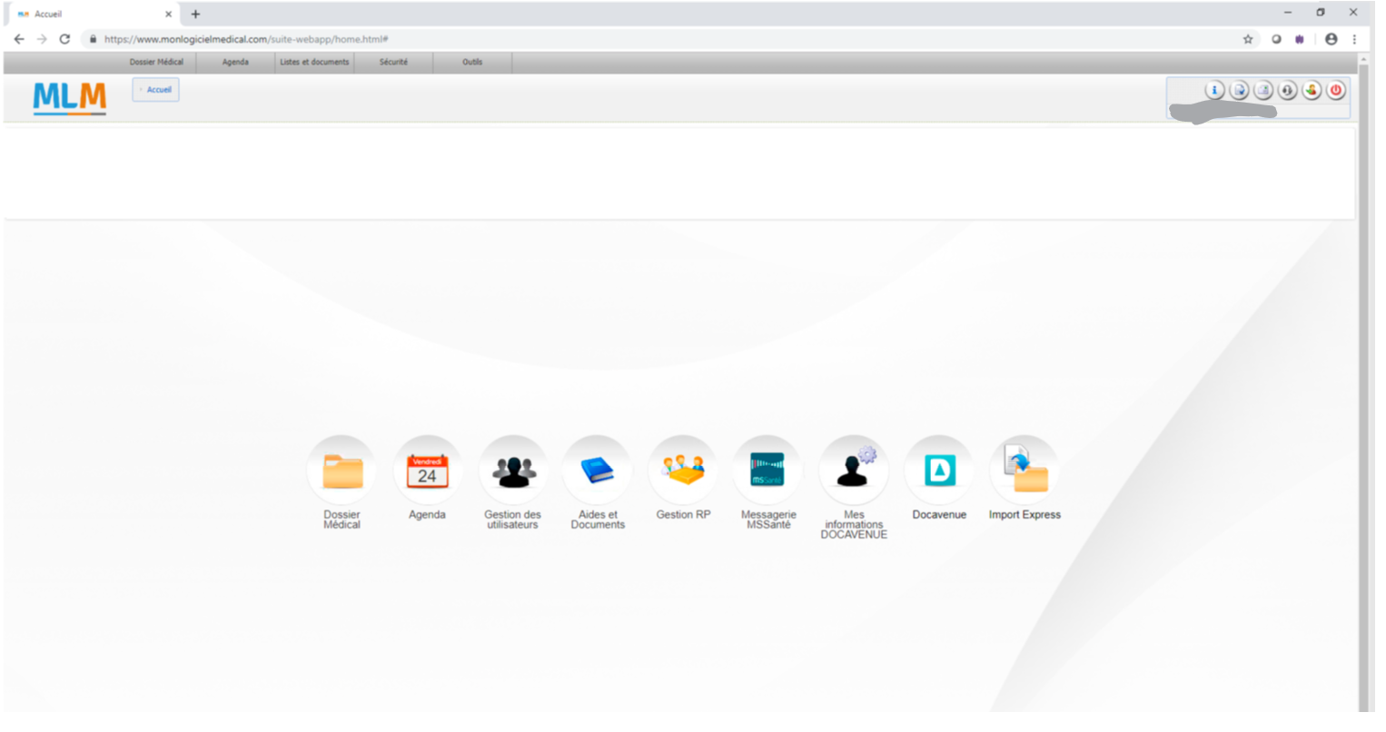
Task: Launch the Docavenue app icon
Action: click(x=939, y=470)
